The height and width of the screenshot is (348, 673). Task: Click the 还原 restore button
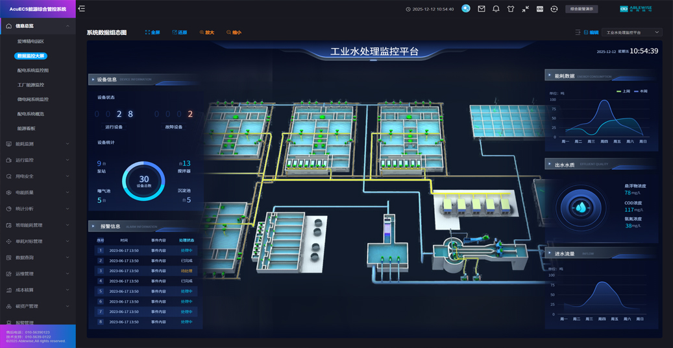pyautogui.click(x=180, y=32)
